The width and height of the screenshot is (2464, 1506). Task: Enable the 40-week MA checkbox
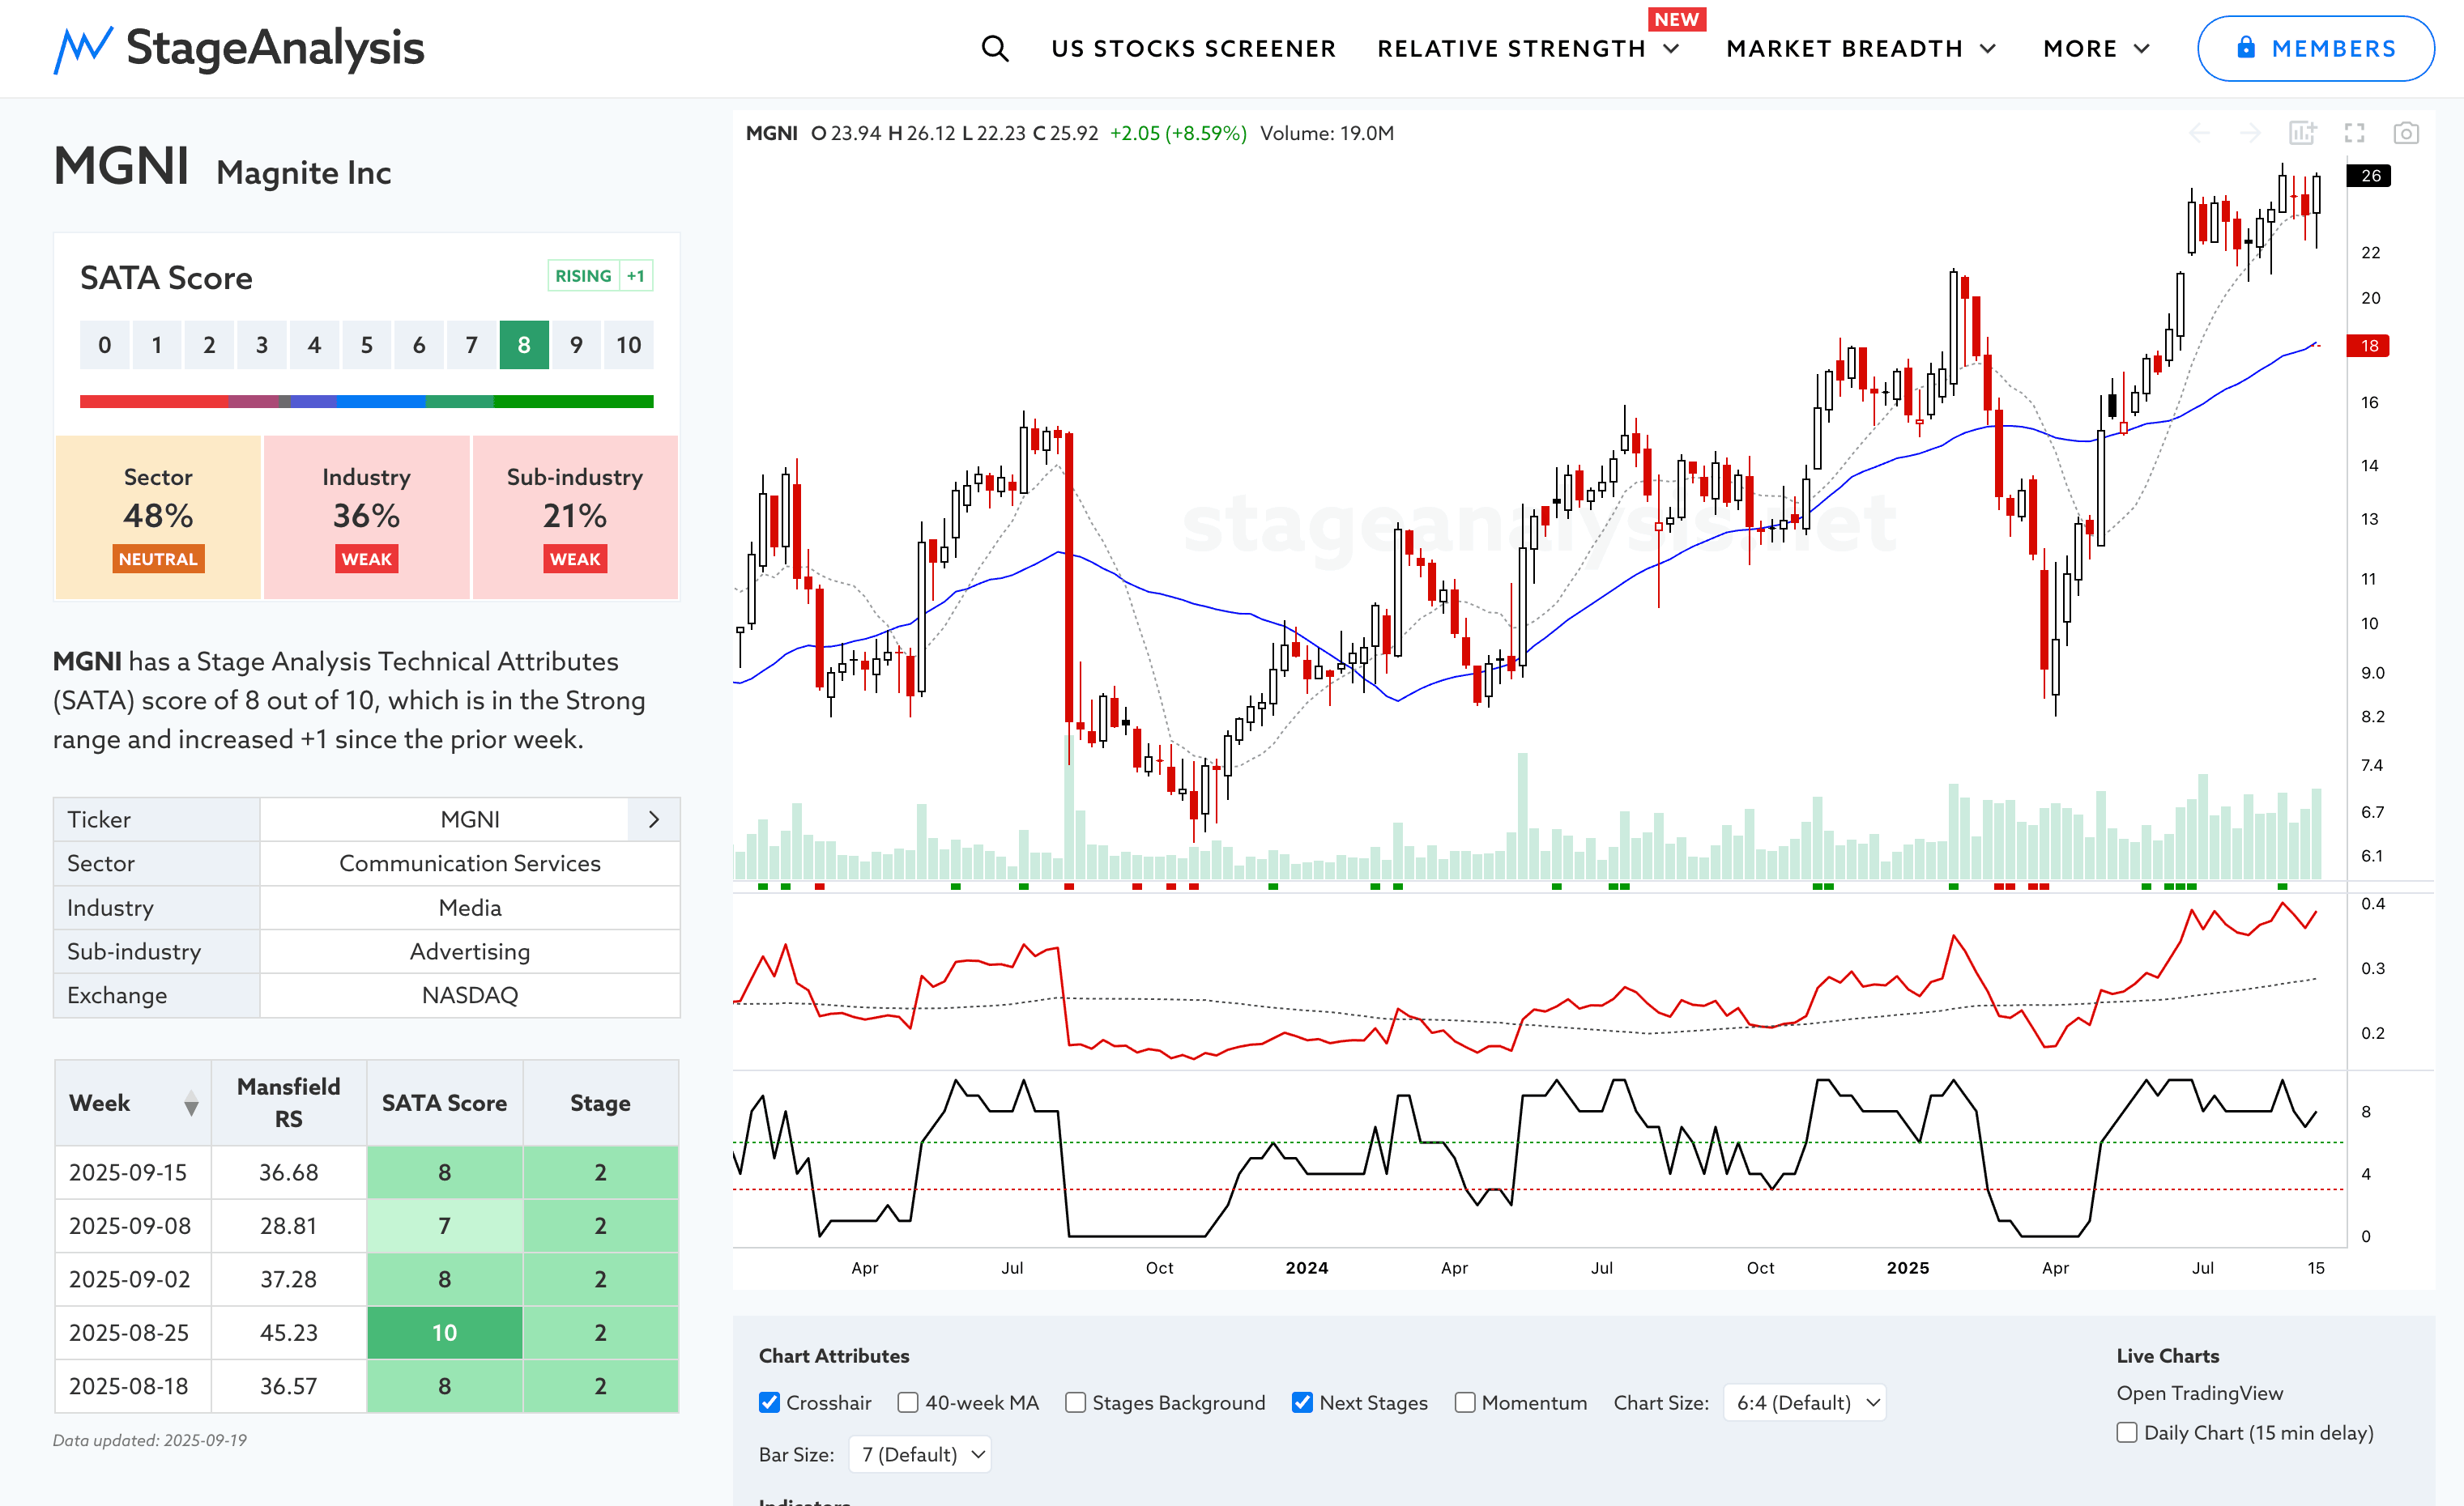tap(908, 1402)
